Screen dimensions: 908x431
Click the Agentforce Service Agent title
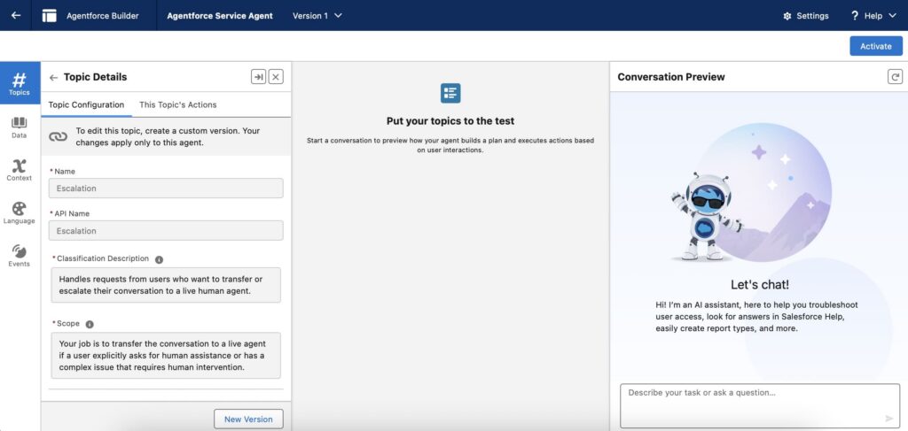[x=220, y=16]
